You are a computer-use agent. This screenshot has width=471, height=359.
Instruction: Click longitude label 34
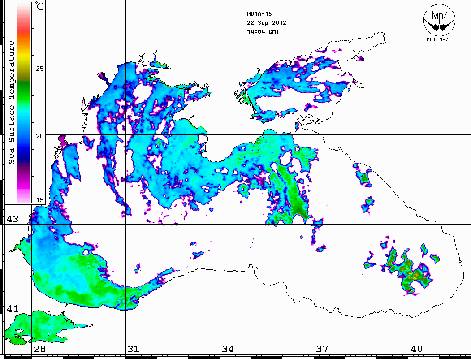(x=228, y=349)
